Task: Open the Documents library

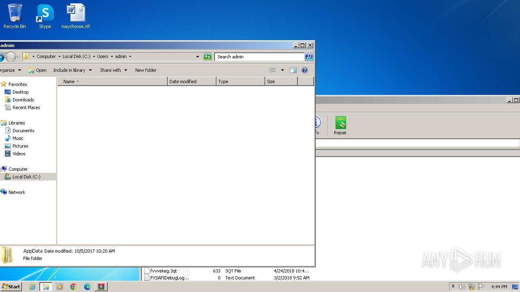Action: pyautogui.click(x=23, y=131)
